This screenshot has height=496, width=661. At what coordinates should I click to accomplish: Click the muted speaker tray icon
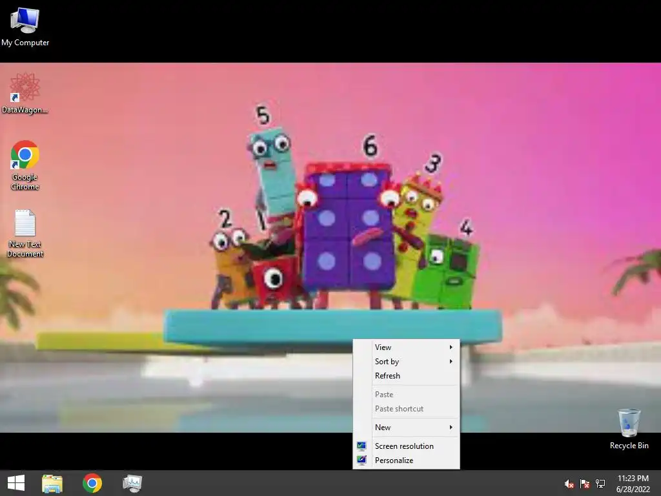(x=569, y=484)
